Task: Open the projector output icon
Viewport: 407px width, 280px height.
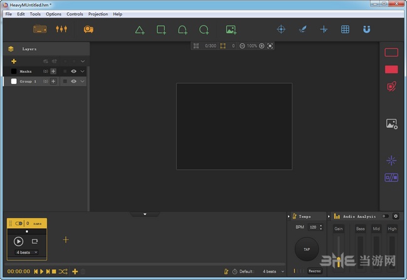Action: coord(88,29)
